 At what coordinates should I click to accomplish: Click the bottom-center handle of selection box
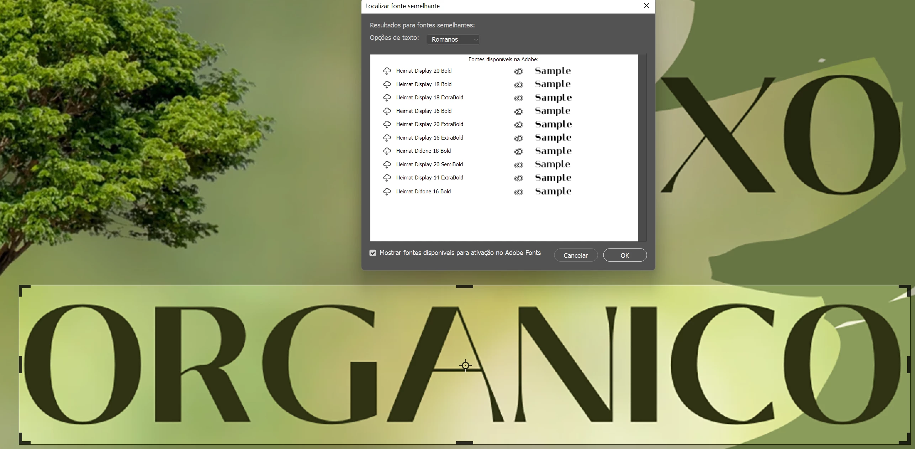pyautogui.click(x=464, y=443)
